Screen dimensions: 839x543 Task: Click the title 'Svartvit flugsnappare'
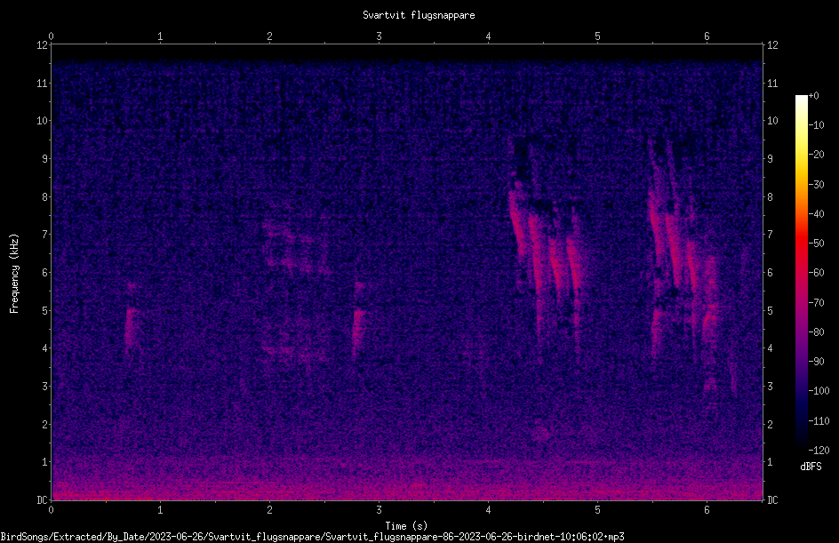coord(419,15)
